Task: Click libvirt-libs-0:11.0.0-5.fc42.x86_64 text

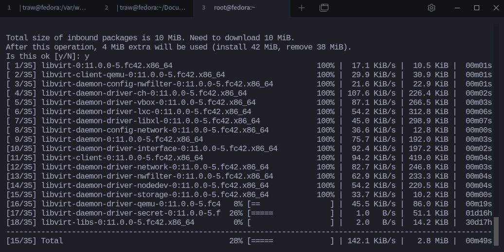Action: (x=118, y=222)
